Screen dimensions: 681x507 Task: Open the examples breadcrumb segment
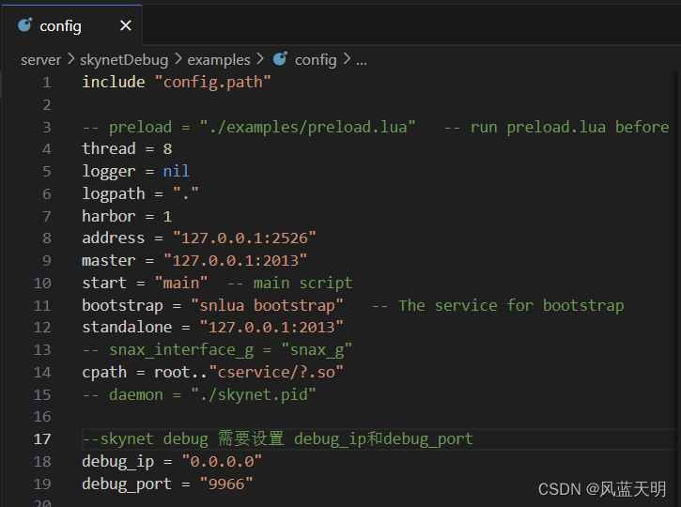tap(219, 60)
